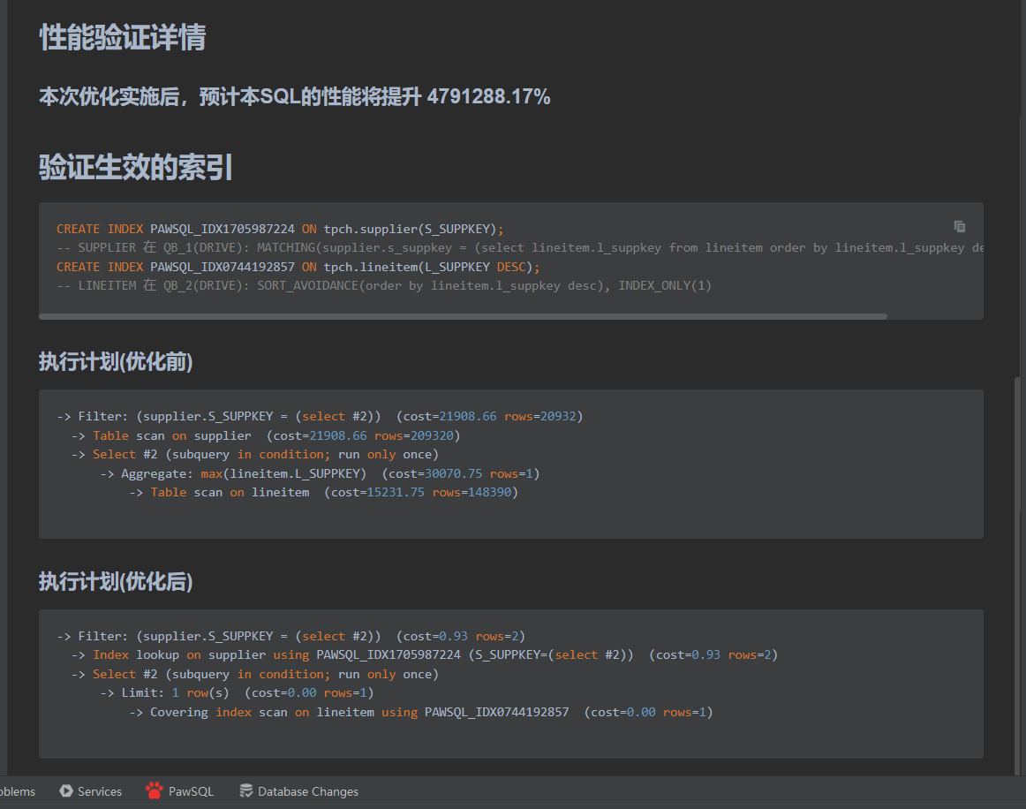Click the CREATE INDEX line for tpch.lineitem
Screen dimensions: 1026x809
(x=298, y=267)
